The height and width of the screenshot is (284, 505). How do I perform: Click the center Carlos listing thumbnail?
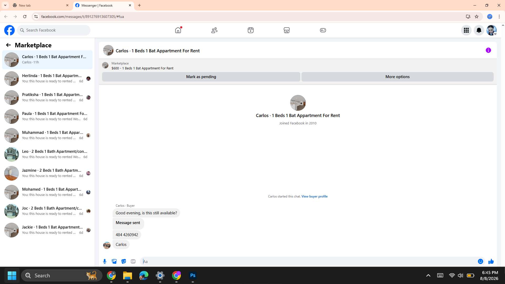[298, 103]
